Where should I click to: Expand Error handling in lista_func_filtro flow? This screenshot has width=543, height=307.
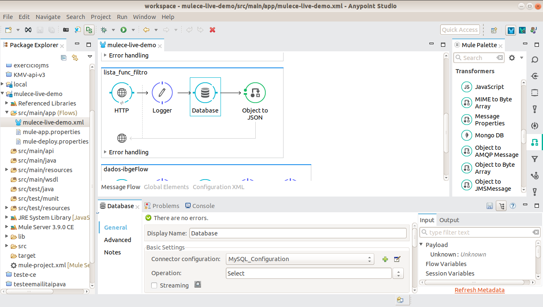coord(105,152)
